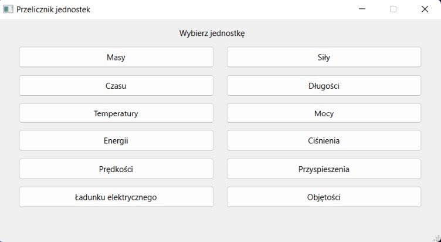Close the Przelicznik jednostek window
The image size is (441, 242).
click(x=425, y=9)
